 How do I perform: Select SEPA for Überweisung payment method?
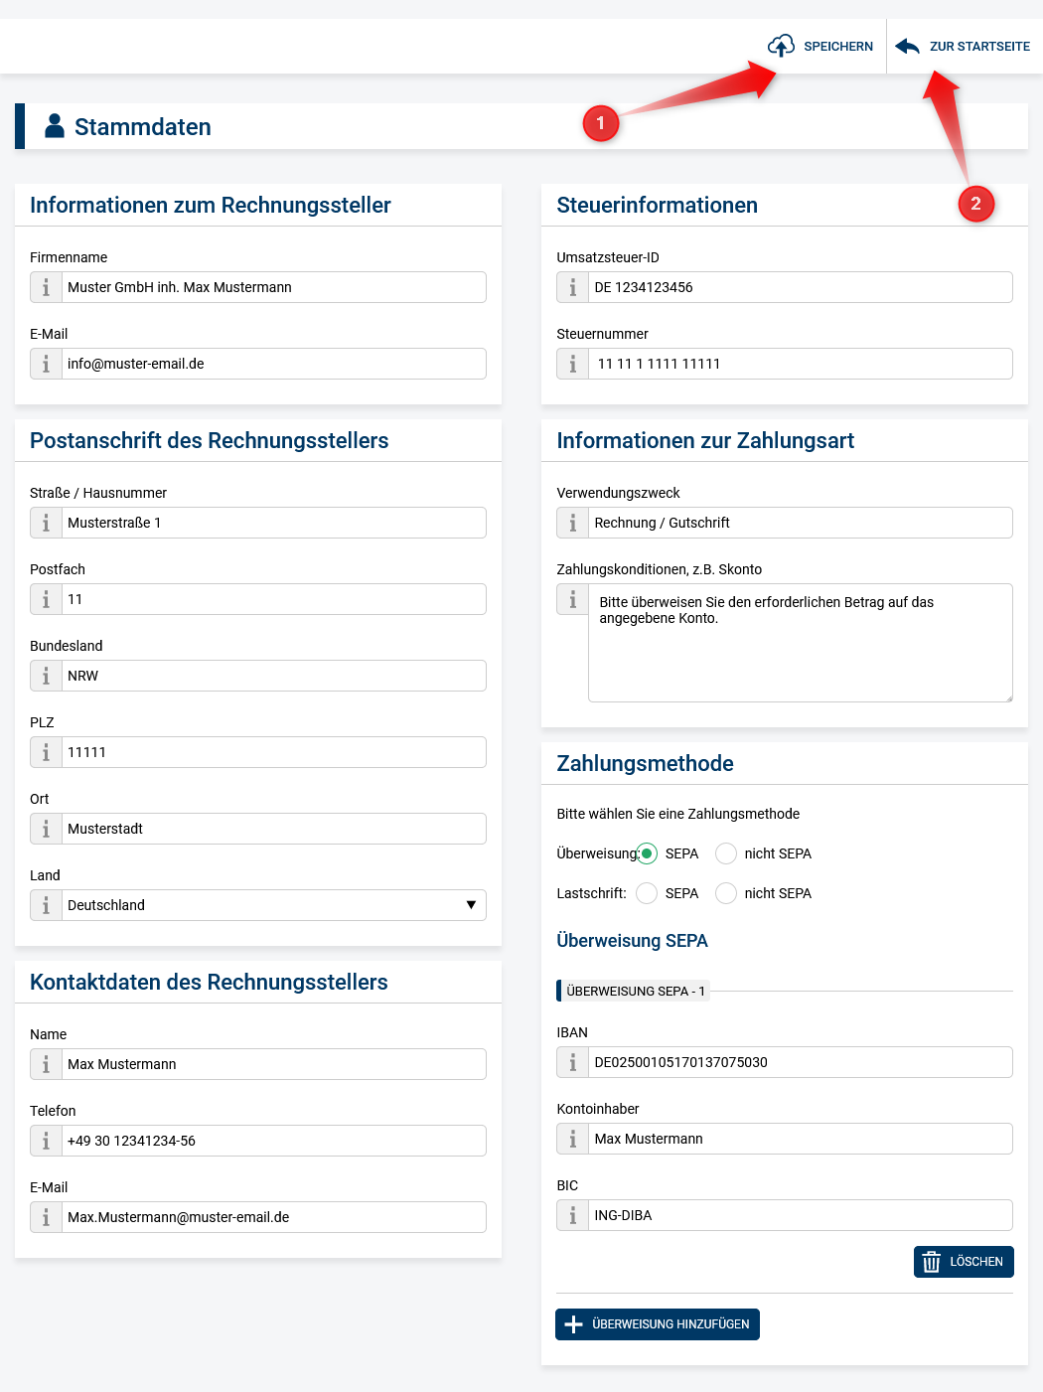coord(647,853)
